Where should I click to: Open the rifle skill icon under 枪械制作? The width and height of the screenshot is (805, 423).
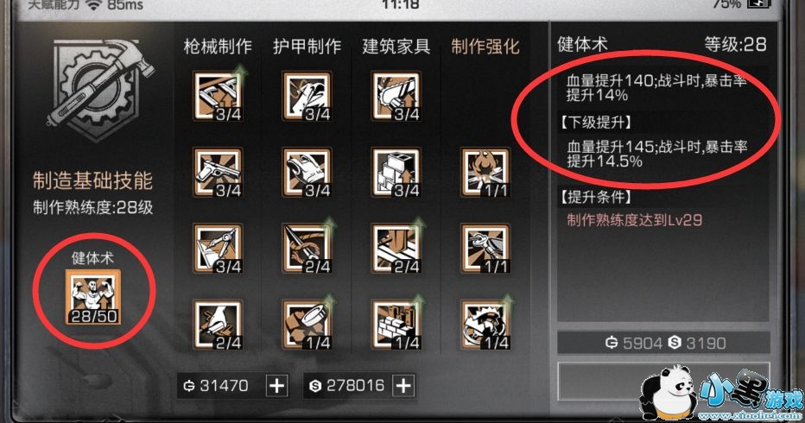click(218, 96)
